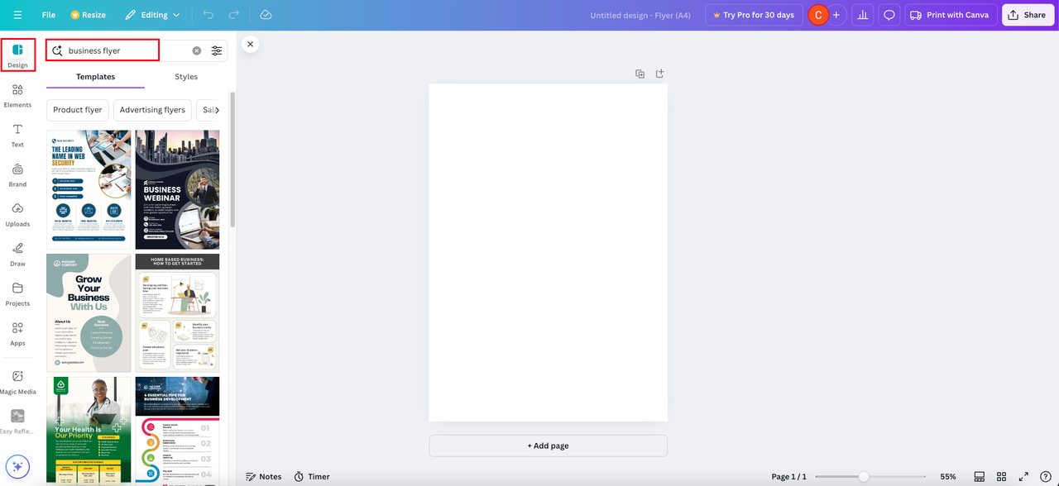The image size is (1059, 486).
Task: Select the Business Webinar flyer template
Action: click(178, 189)
